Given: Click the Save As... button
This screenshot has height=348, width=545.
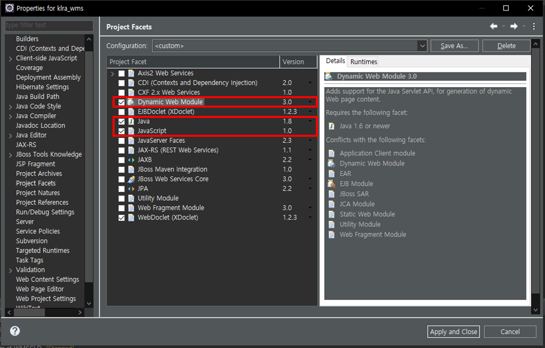Looking at the screenshot, I should (x=454, y=46).
